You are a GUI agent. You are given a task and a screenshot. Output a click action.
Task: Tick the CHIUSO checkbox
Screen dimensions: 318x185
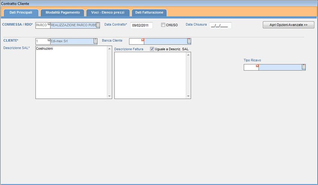point(163,25)
